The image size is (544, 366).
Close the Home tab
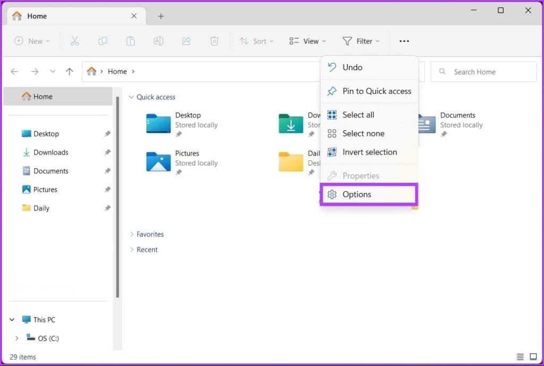point(134,16)
